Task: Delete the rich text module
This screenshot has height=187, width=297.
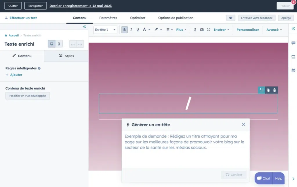Action: pos(274,90)
